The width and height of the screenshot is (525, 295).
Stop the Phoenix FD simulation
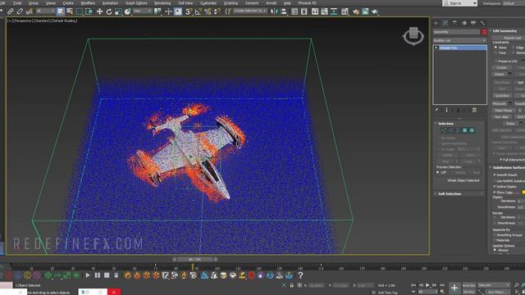[107, 275]
